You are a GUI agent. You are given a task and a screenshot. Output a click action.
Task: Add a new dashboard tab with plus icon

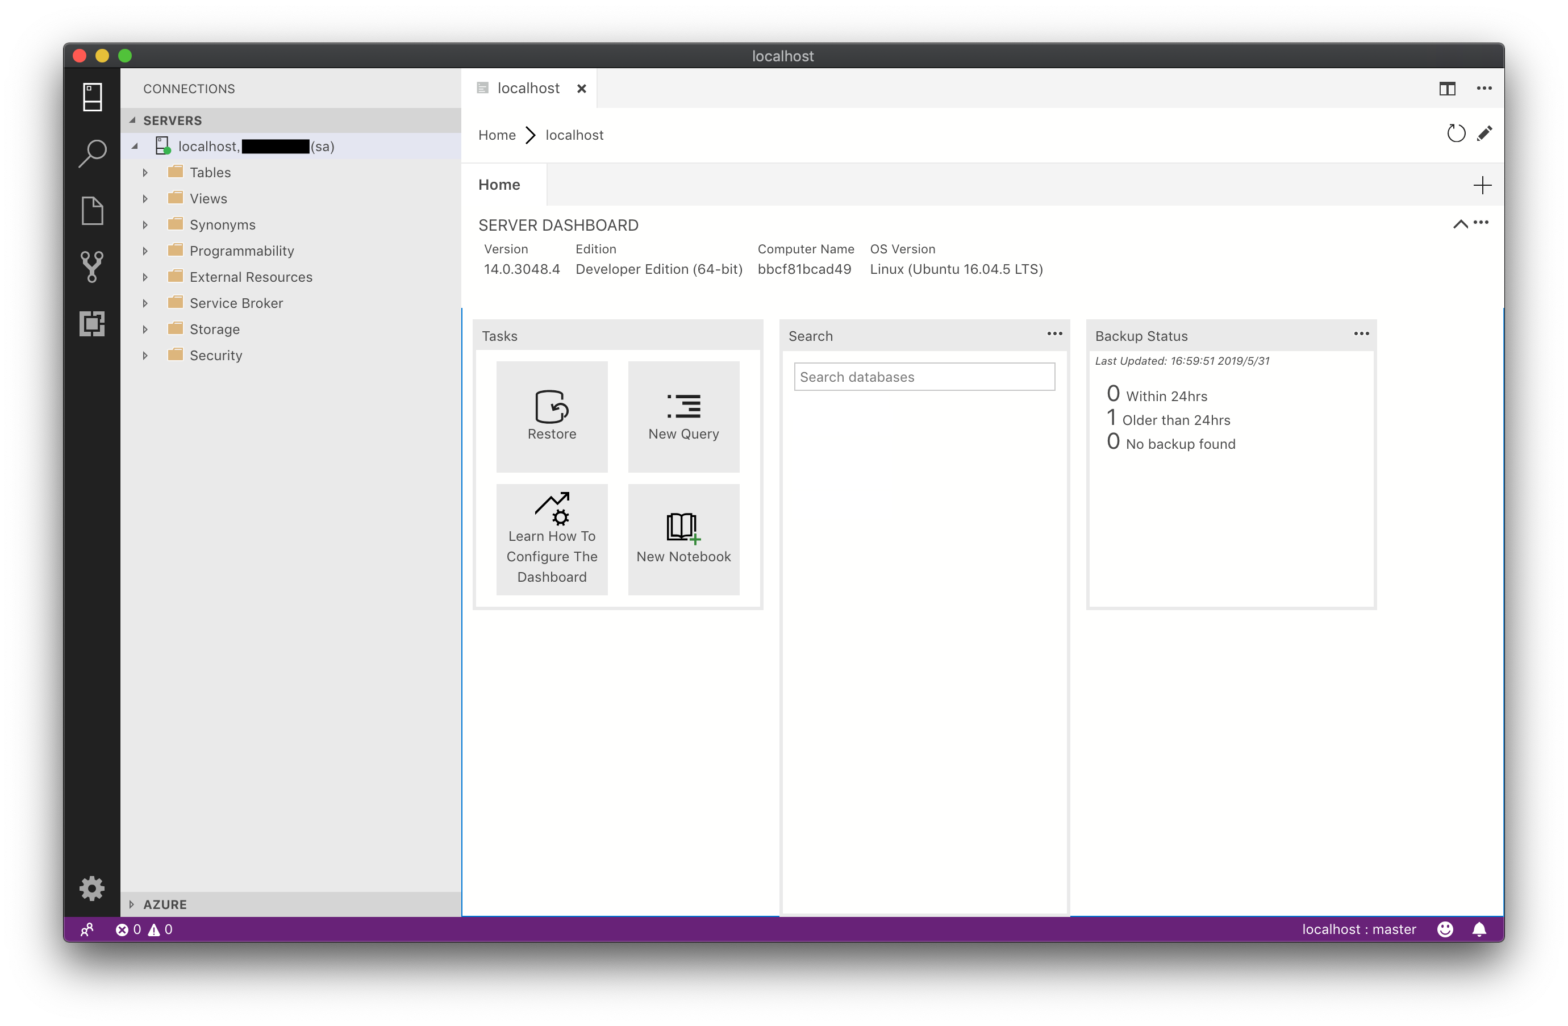point(1482,185)
